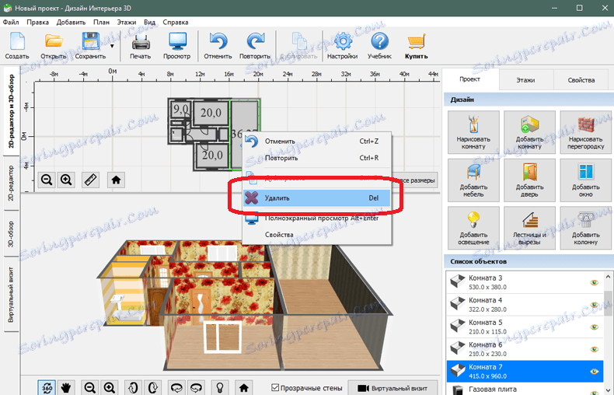The height and width of the screenshot is (395, 614).
Task: Zoom in on the 2D plan editor
Action: point(66,180)
